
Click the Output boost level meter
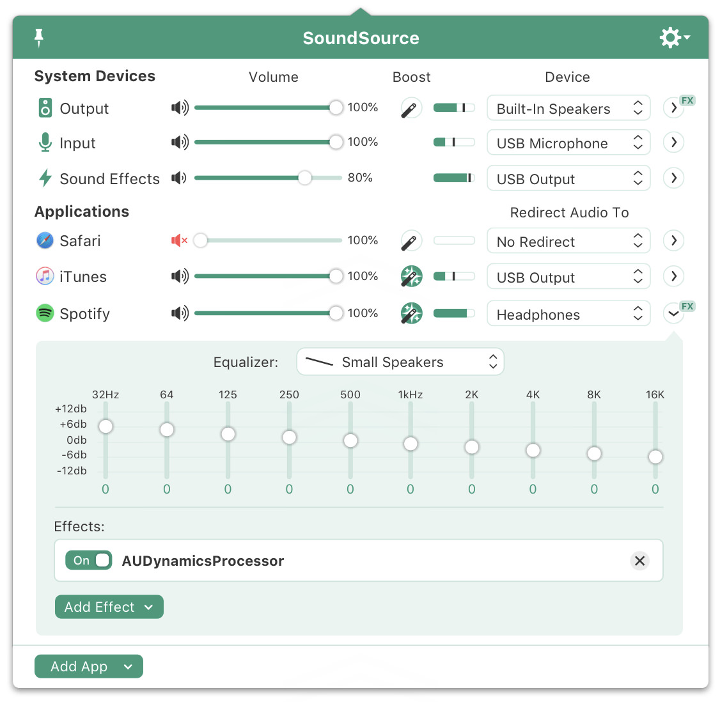coord(454,108)
